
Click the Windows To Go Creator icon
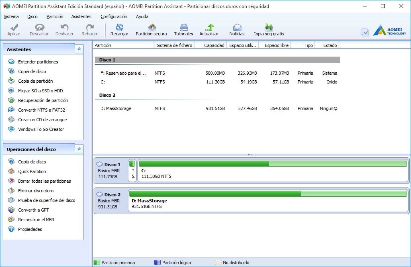11,129
